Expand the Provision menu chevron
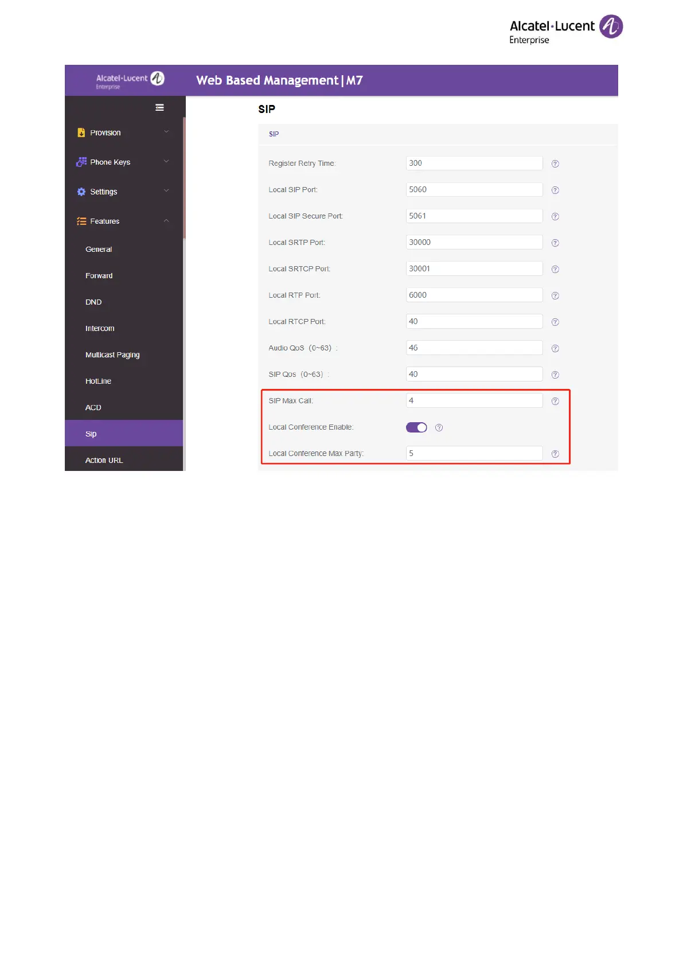Image resolution: width=683 pixels, height=966 pixels. click(166, 132)
